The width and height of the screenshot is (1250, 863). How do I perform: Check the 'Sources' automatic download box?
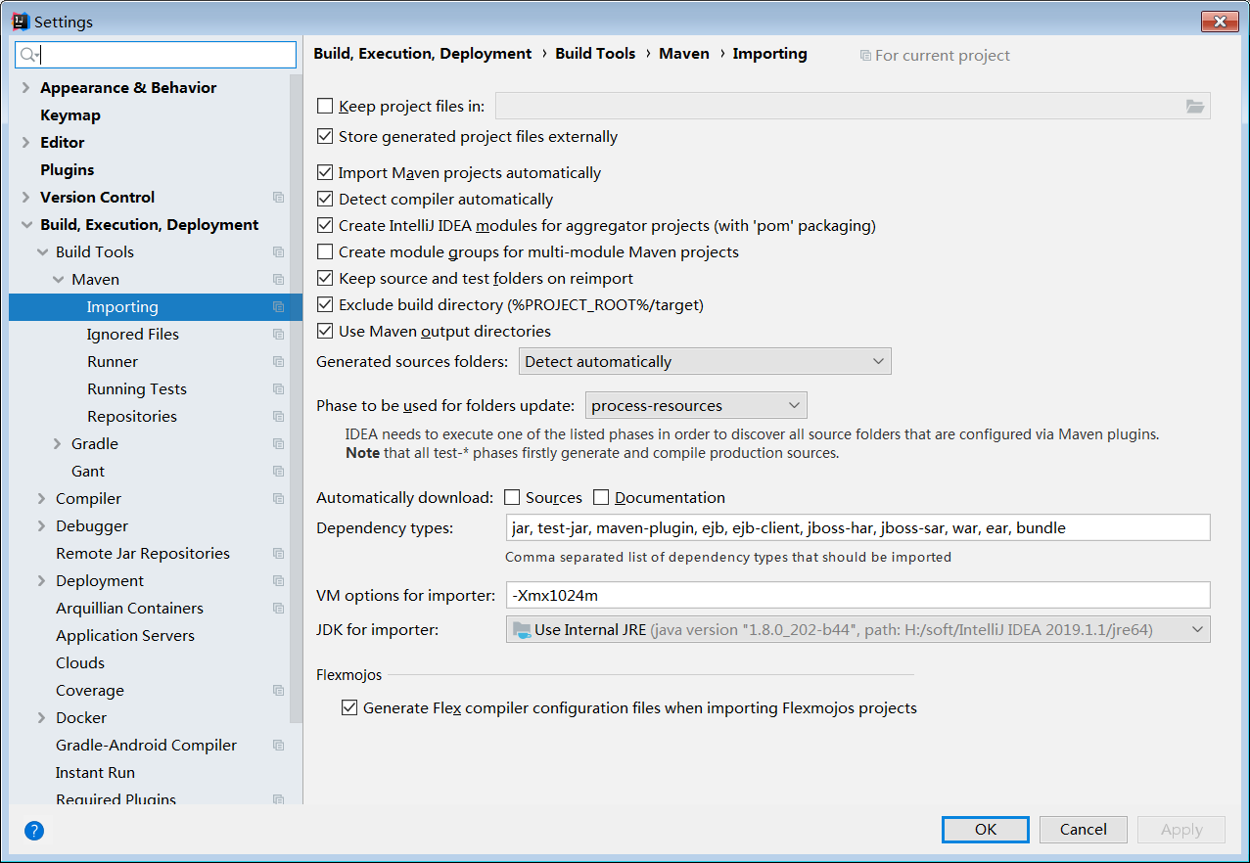(x=512, y=498)
